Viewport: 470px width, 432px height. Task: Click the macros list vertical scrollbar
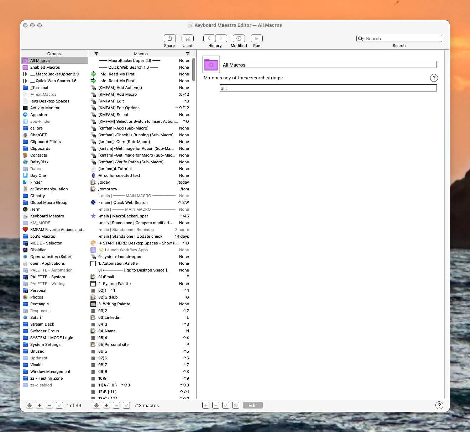tap(194, 70)
